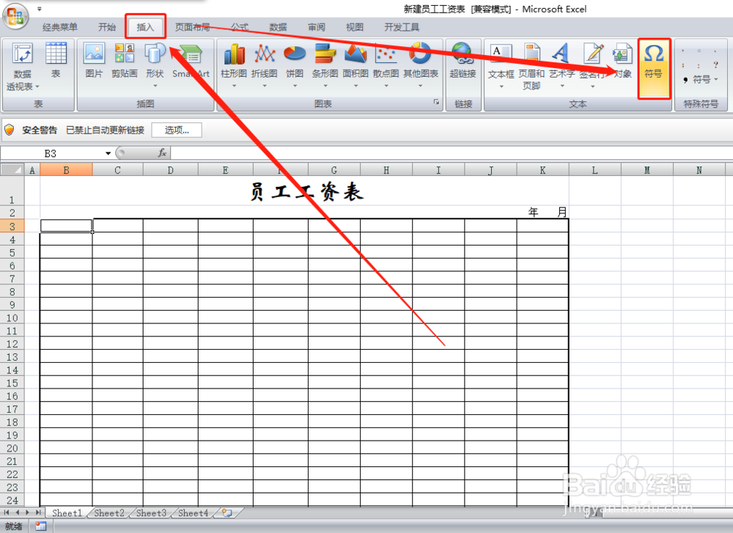Insert a SmartArt graphic
The width and height of the screenshot is (733, 533).
click(191, 60)
